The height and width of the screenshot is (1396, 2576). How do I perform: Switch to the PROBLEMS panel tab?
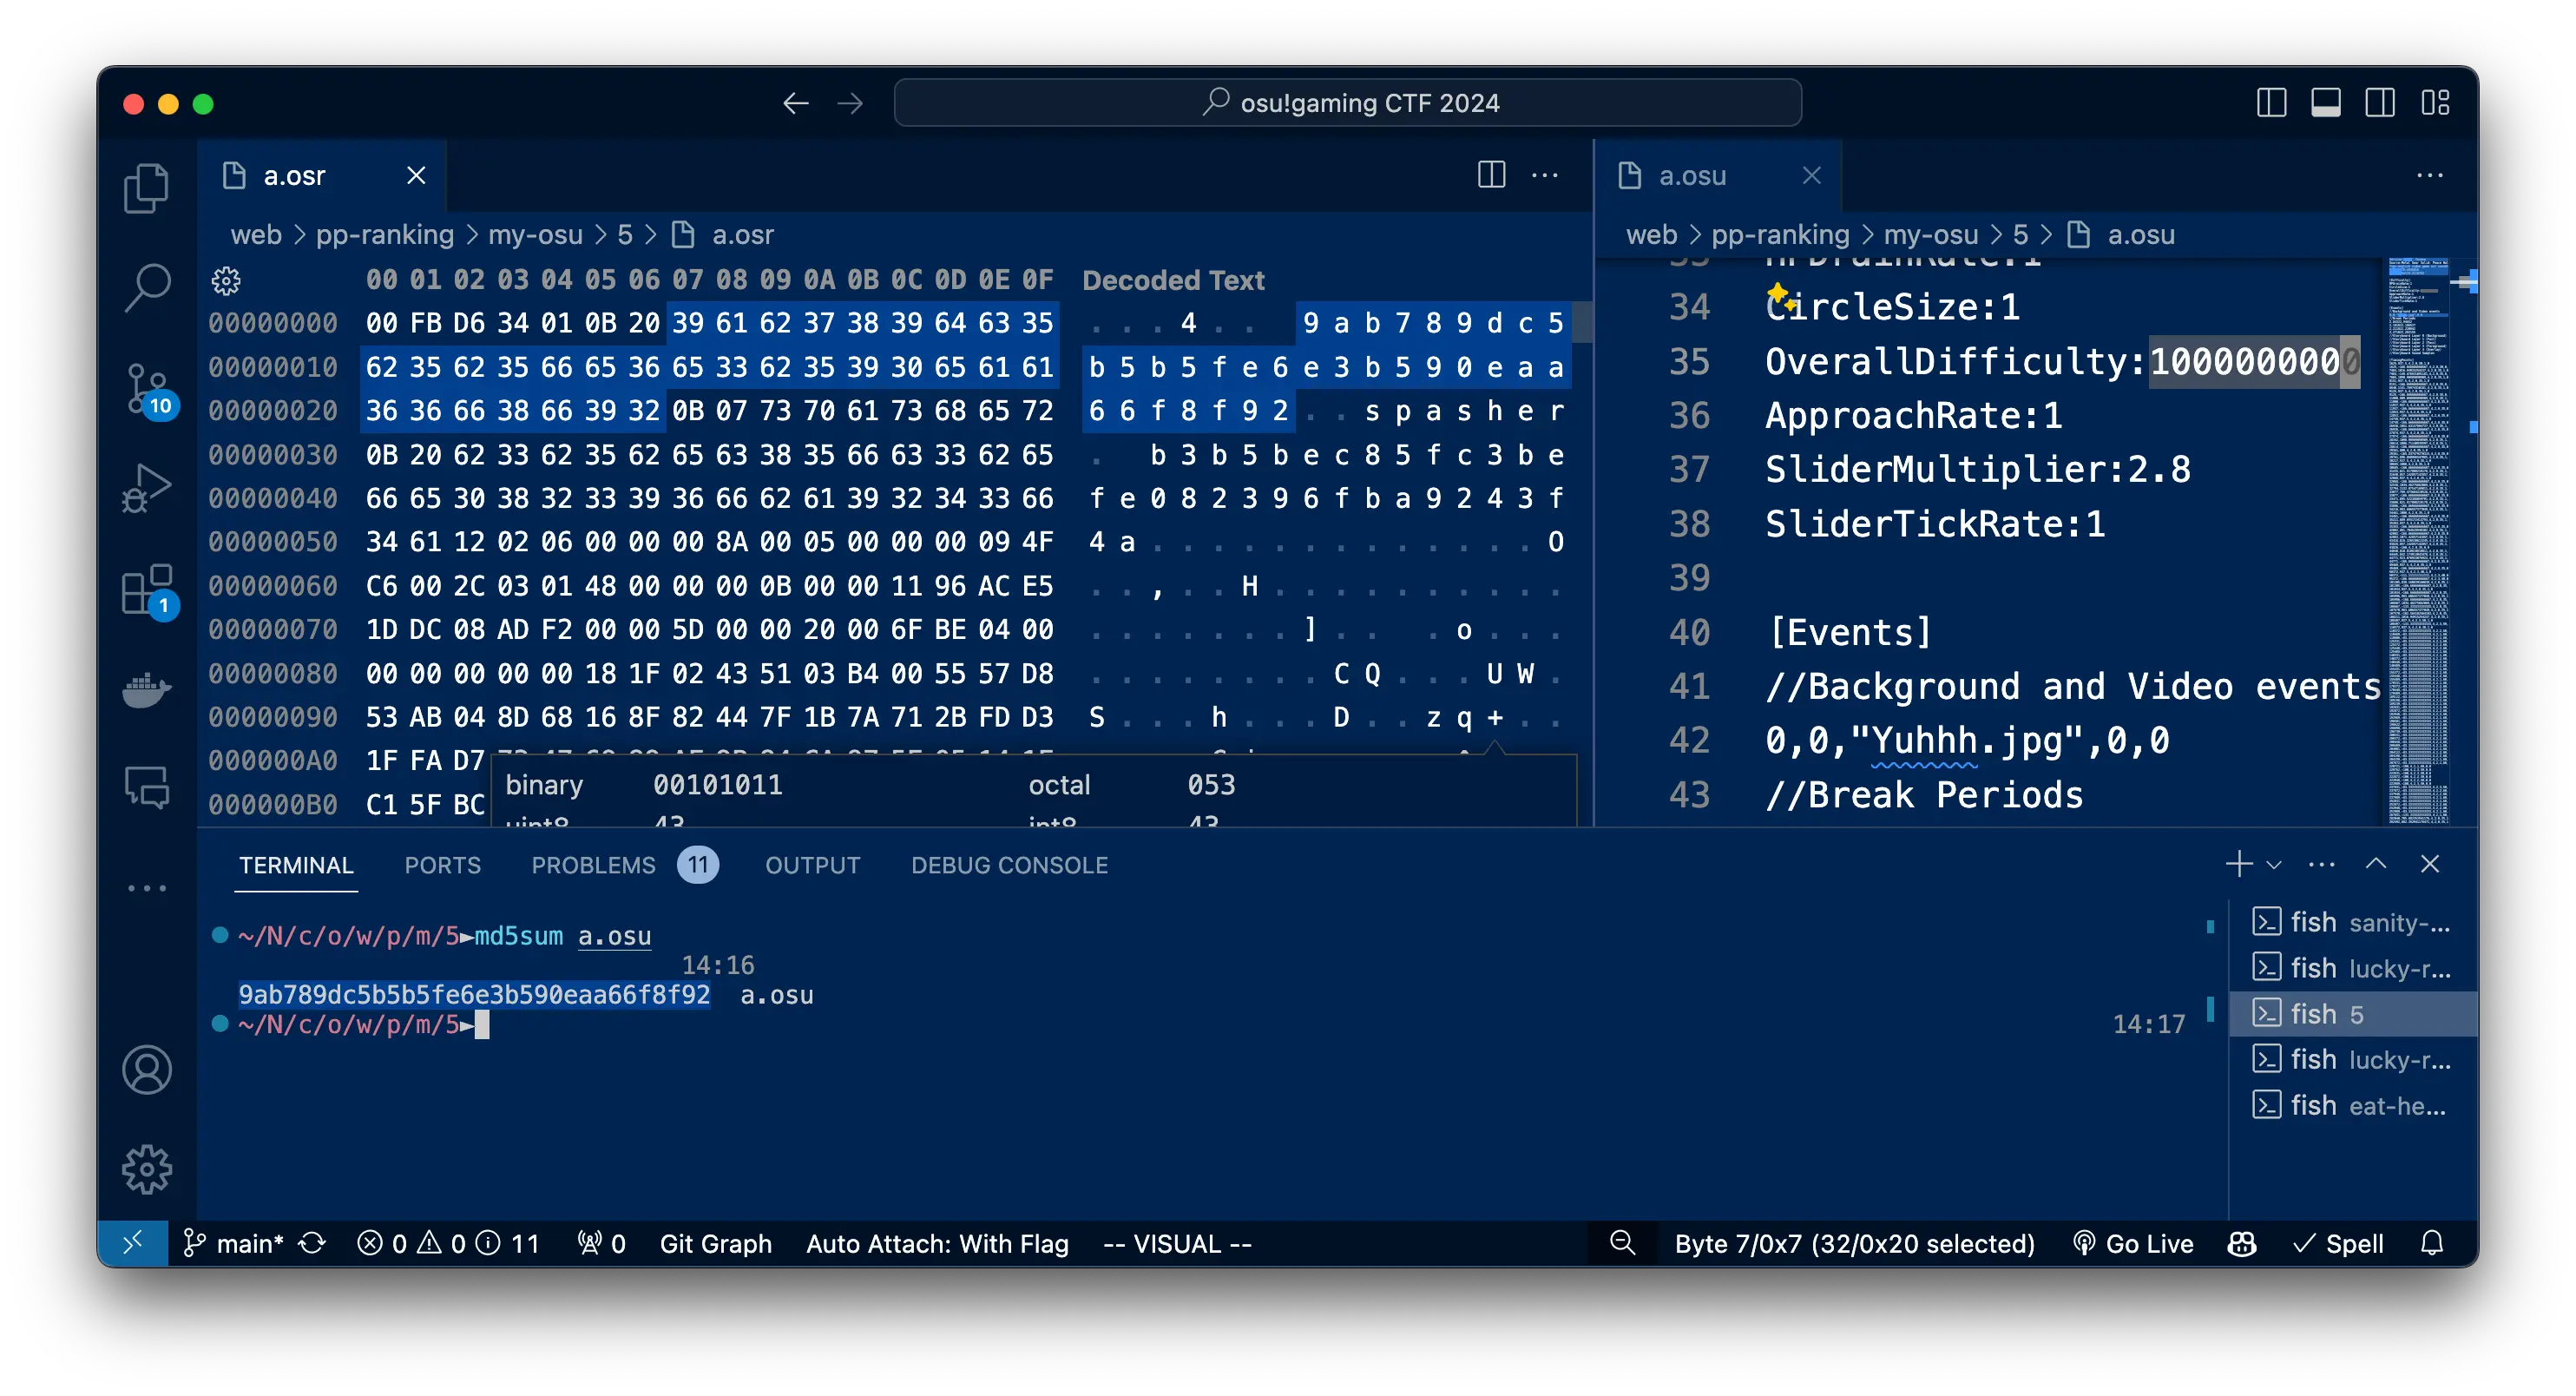[593, 865]
